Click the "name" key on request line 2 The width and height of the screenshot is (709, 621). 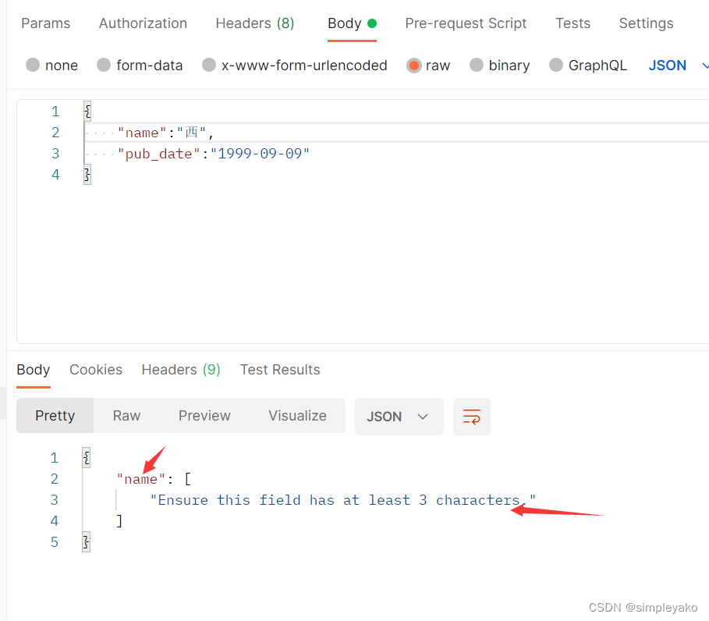pos(142,133)
